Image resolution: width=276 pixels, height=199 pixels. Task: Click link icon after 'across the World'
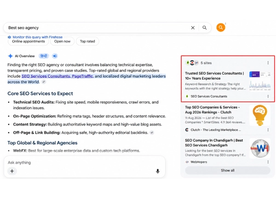[44, 82]
